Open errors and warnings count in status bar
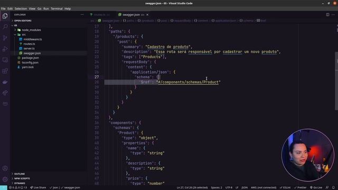Viewport: 338px width, 190px height. click(18, 188)
